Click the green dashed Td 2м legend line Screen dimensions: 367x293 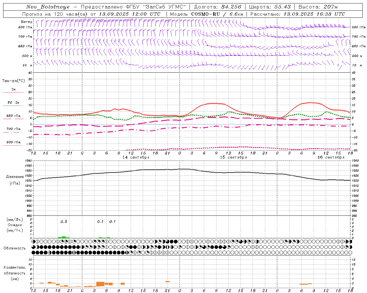pos(13,106)
